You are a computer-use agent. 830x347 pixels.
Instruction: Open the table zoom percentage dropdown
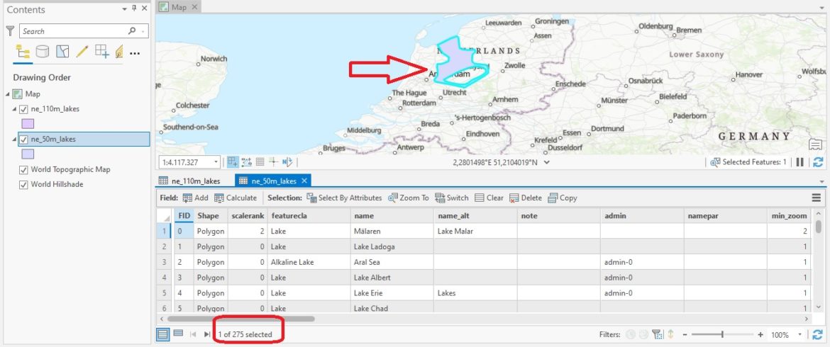pos(800,335)
